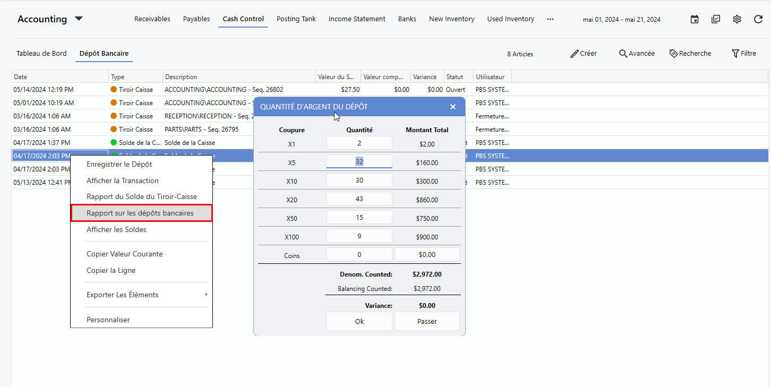Click the Ok button in dialog

tap(359, 321)
